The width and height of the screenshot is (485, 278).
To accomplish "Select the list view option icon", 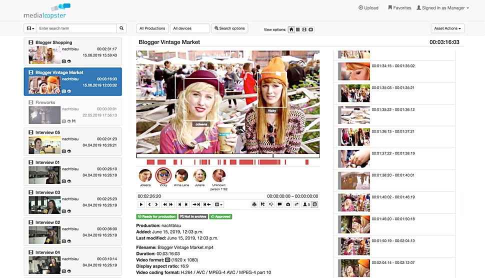I will [298, 29].
